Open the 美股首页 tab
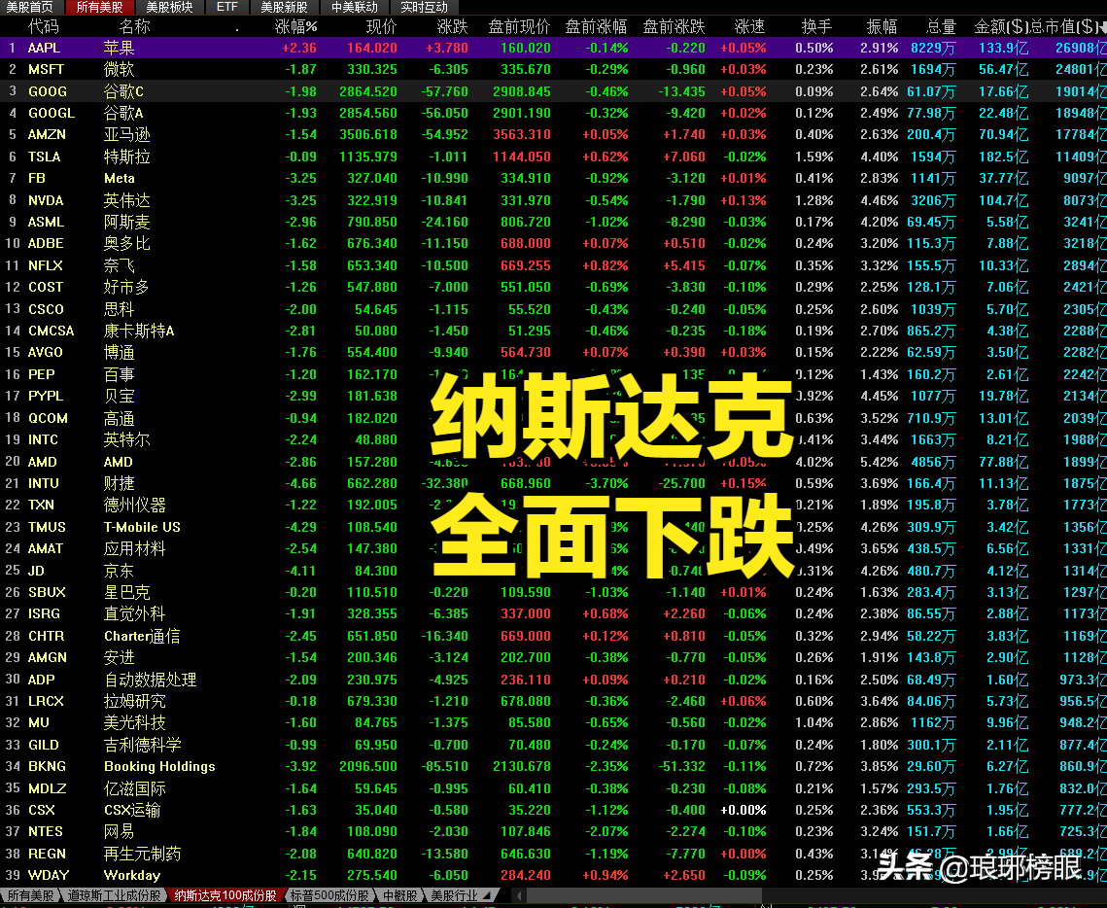 pyautogui.click(x=30, y=7)
